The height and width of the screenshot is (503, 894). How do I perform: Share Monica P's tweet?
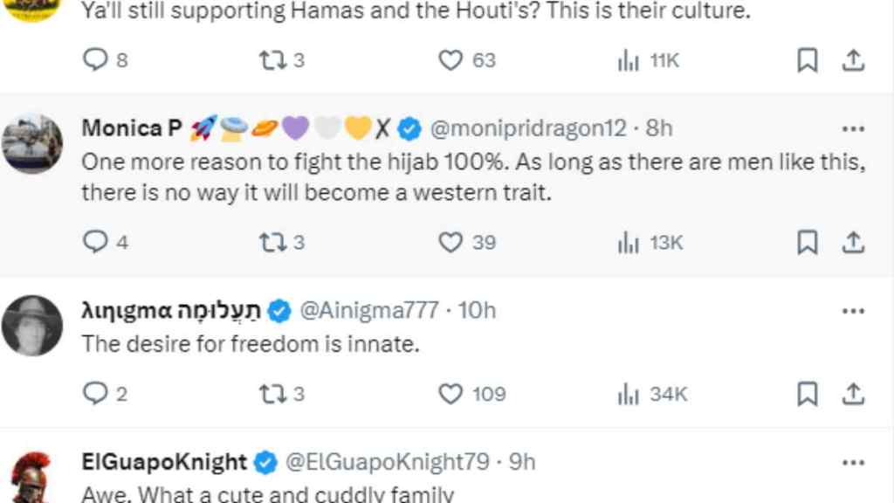(x=853, y=243)
